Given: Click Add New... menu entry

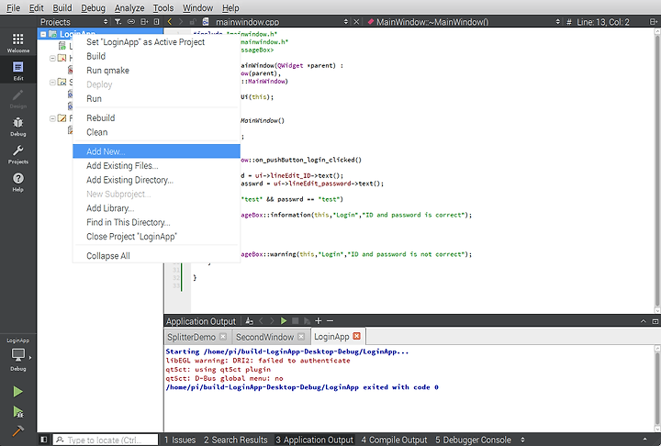Looking at the screenshot, I should pos(156,151).
